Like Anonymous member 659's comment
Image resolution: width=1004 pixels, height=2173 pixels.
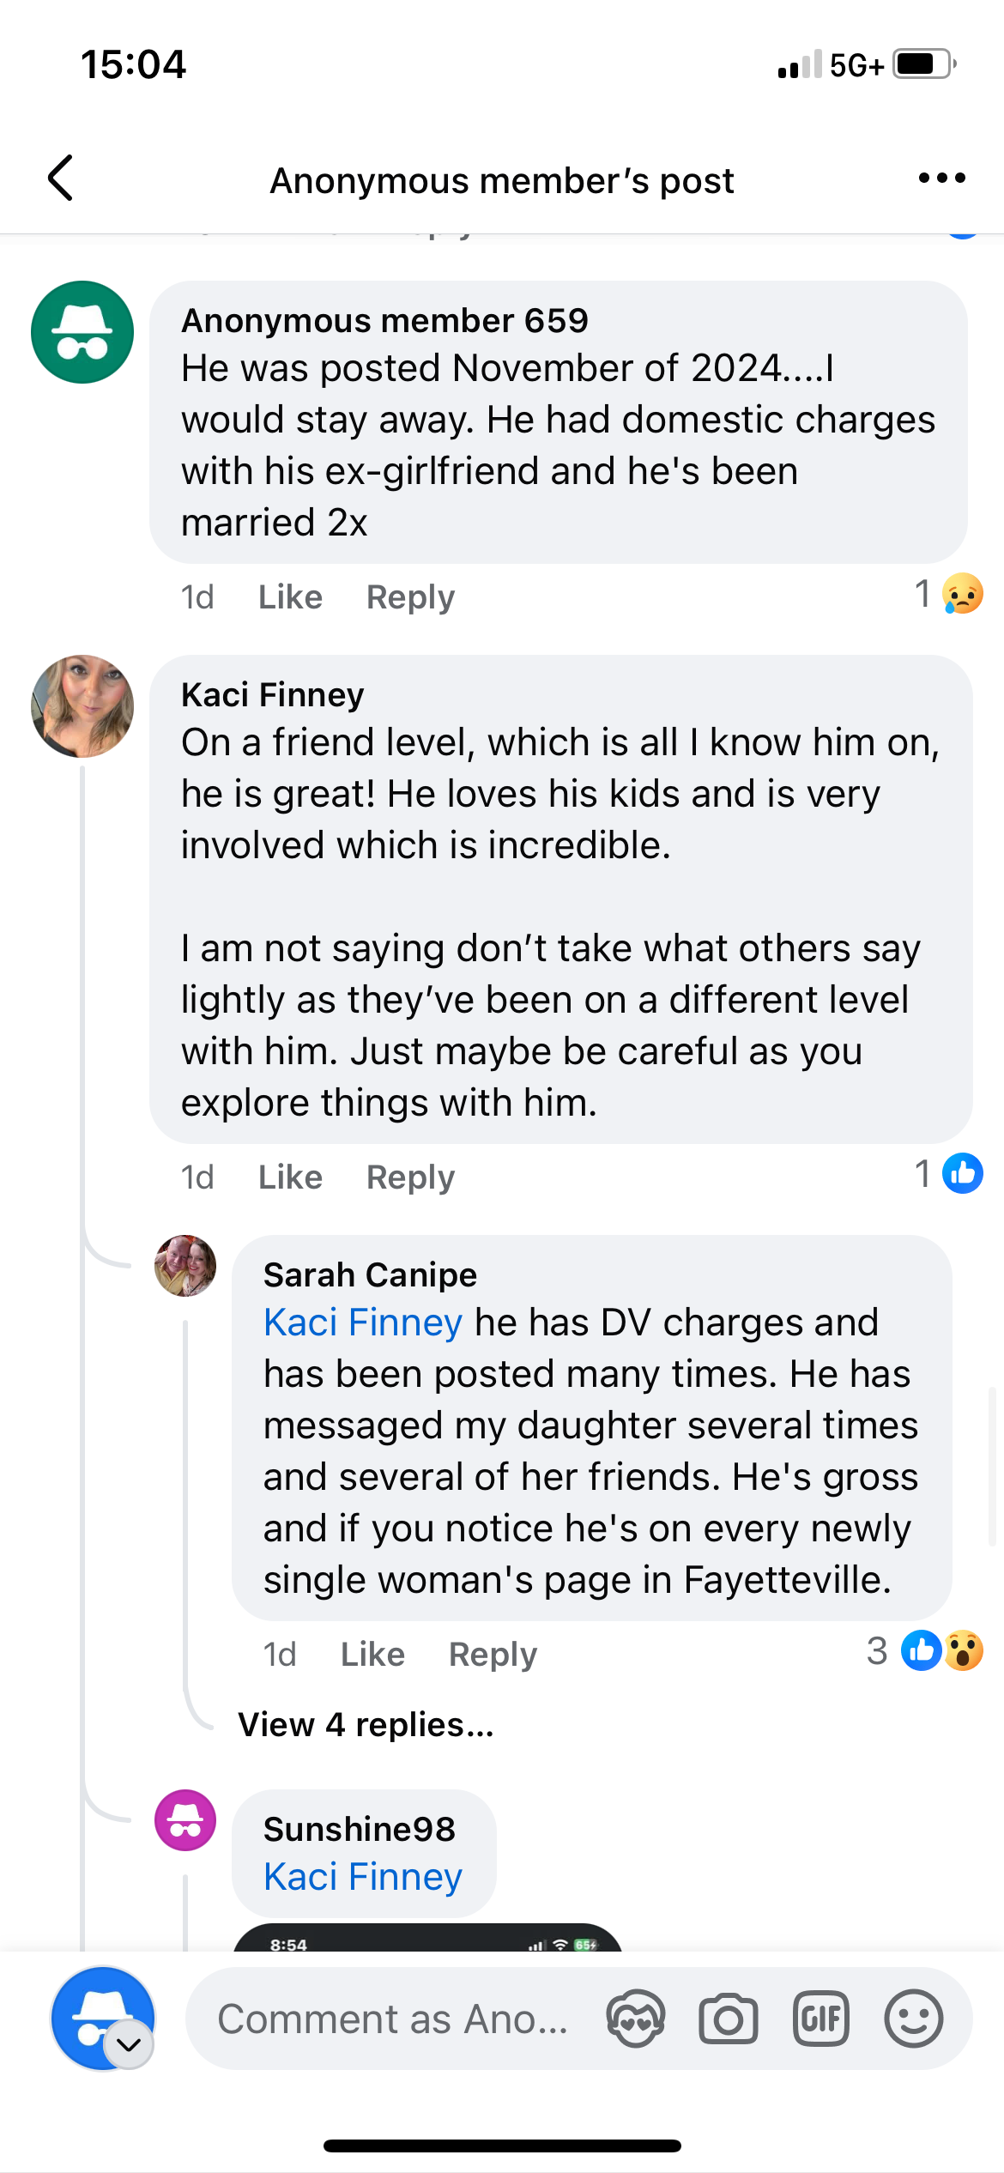[x=290, y=597]
